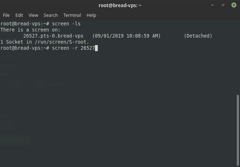The width and height of the screenshot is (240, 167).
Task: Click the 09/01/2019 10:08:59 AM timestamp
Action: click(126, 36)
